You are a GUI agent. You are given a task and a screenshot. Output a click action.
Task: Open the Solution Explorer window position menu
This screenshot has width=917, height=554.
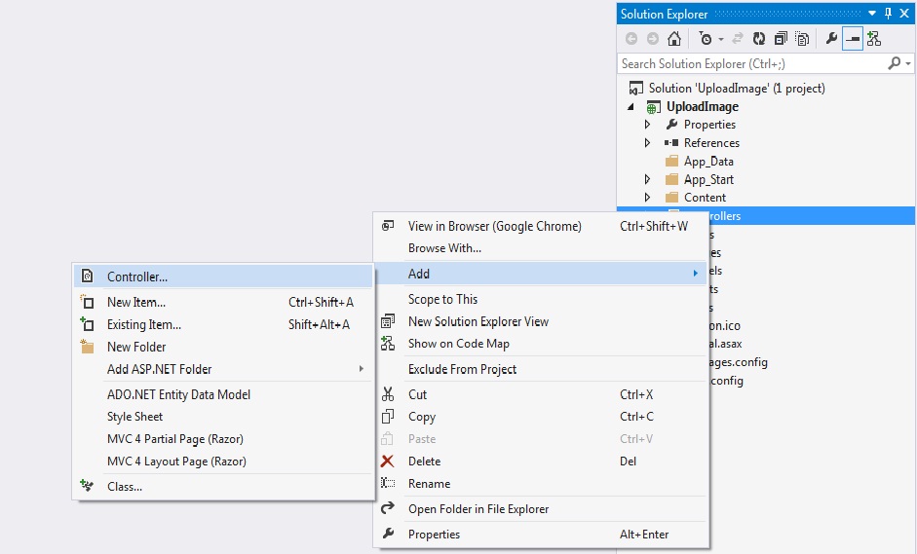point(872,14)
